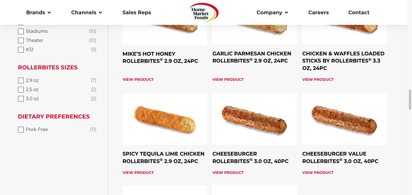
Task: Enable the Theater channel filter
Action: coord(21,41)
